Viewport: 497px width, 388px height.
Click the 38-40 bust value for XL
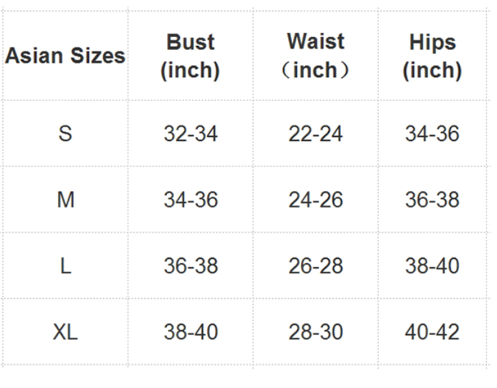pyautogui.click(x=191, y=332)
